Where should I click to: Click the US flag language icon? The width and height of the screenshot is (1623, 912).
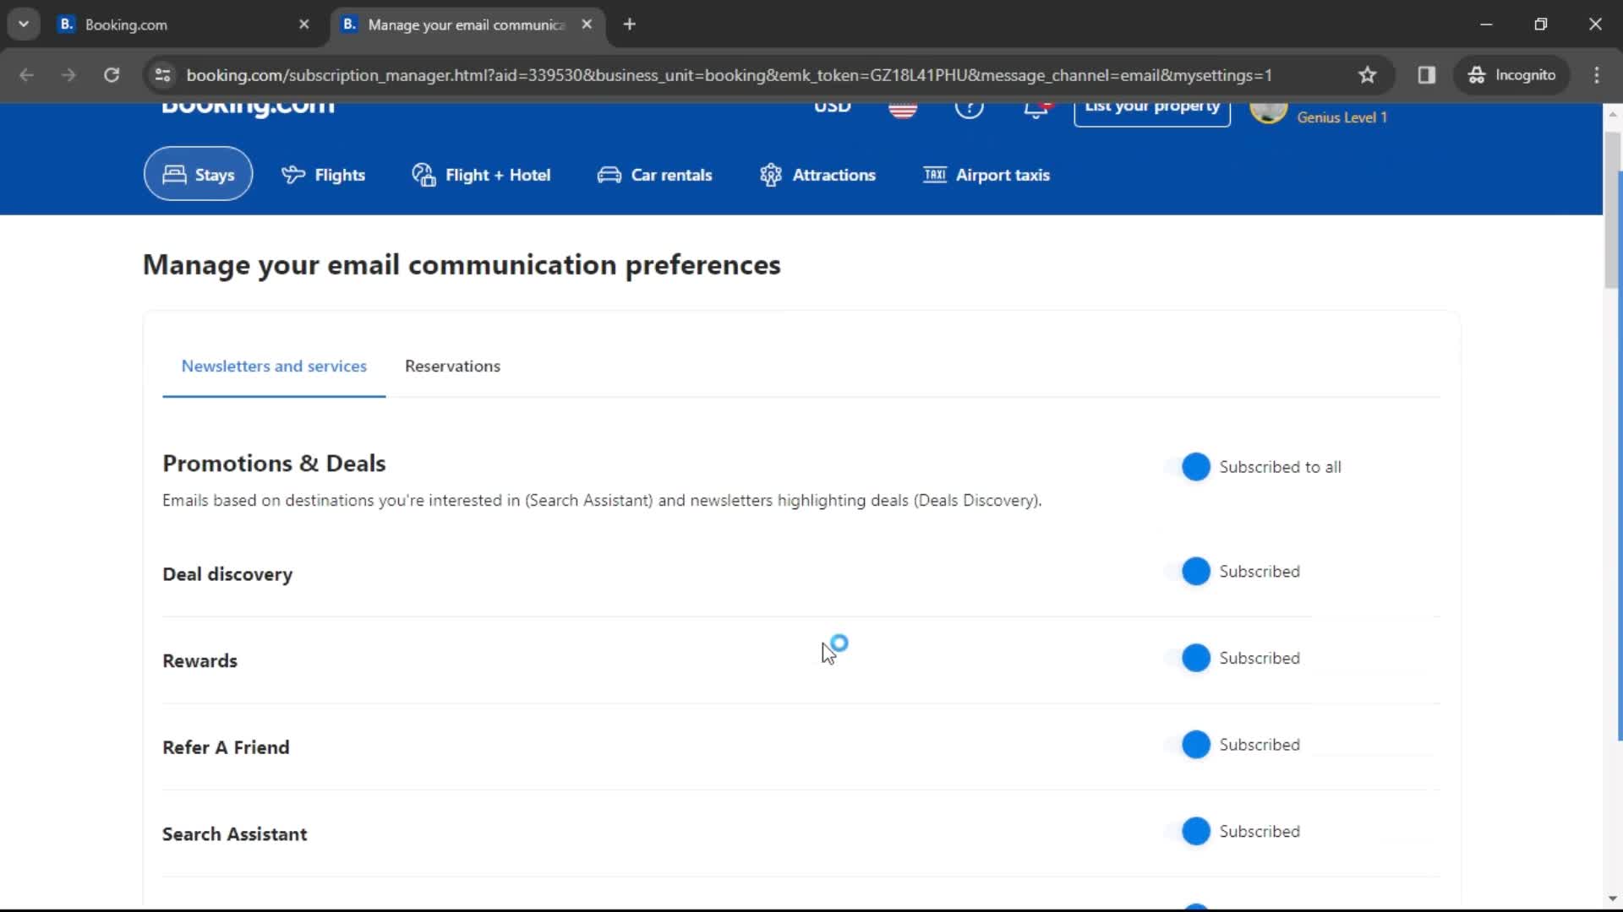point(903,110)
